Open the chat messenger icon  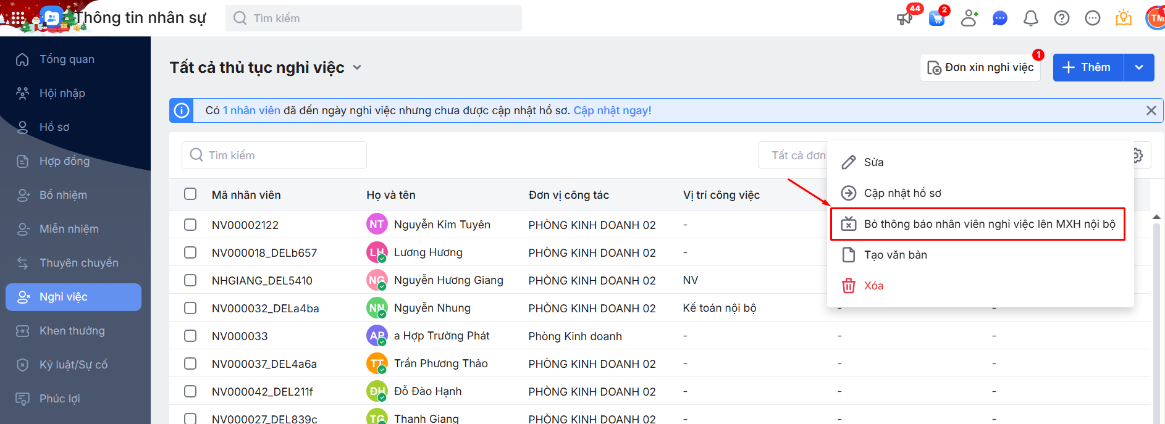pos(999,19)
